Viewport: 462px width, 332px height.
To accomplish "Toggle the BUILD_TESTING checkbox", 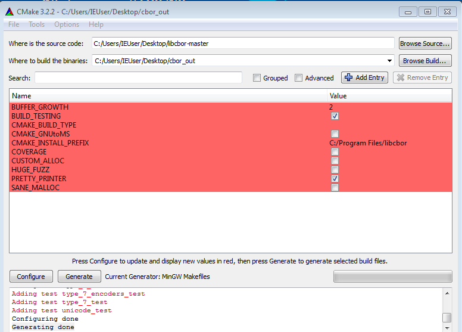I will (x=335, y=116).
